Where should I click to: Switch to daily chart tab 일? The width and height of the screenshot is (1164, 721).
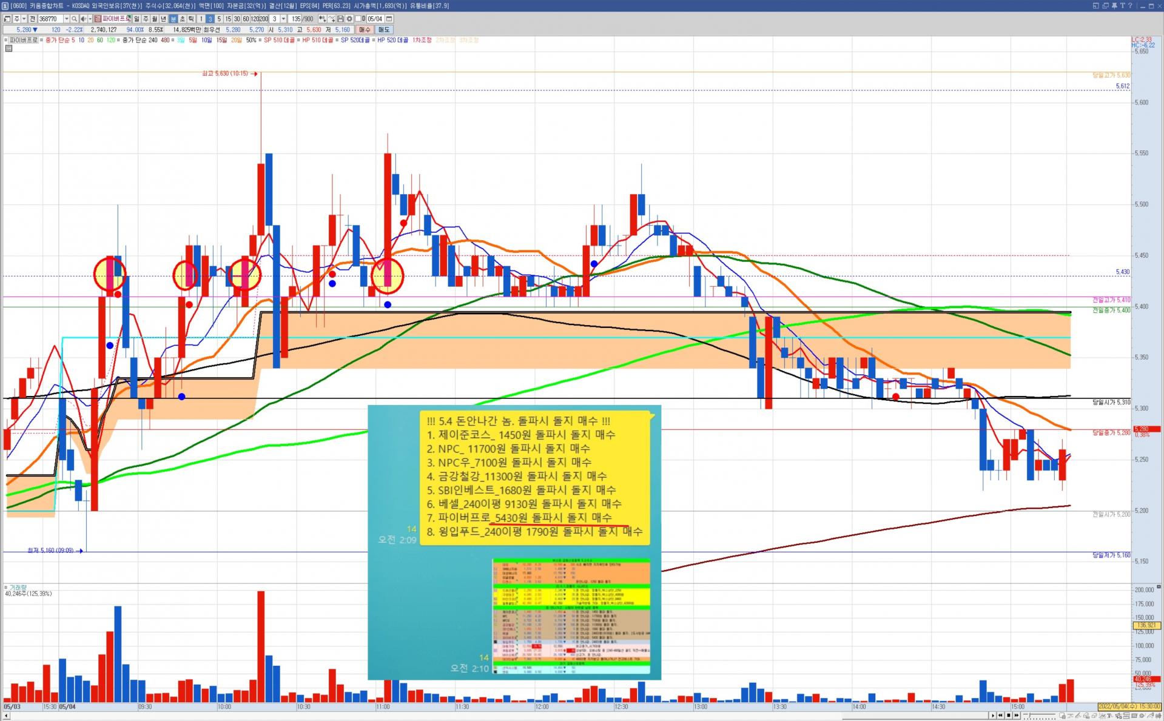pyautogui.click(x=136, y=19)
